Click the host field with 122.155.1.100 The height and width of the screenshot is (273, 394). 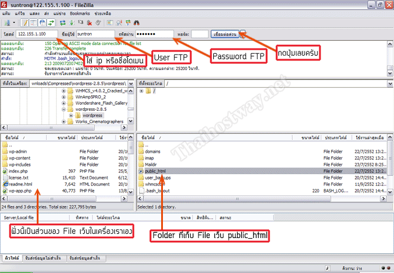(37, 34)
